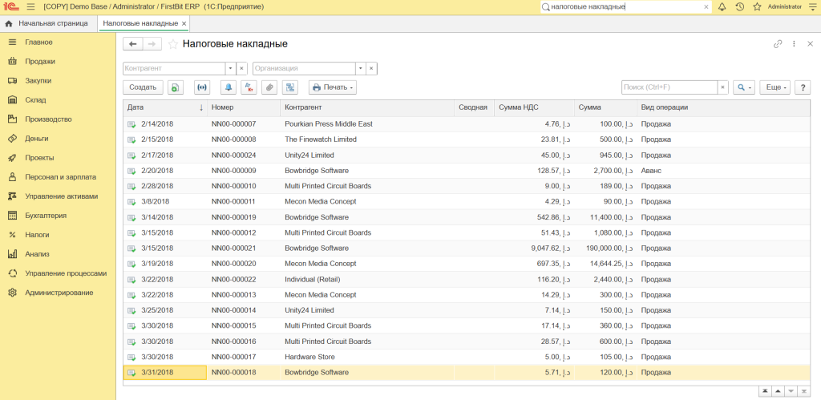Screen dimensions: 821x400
Task: Click the broadcast parentheses toolbar icon
Action: [201, 87]
